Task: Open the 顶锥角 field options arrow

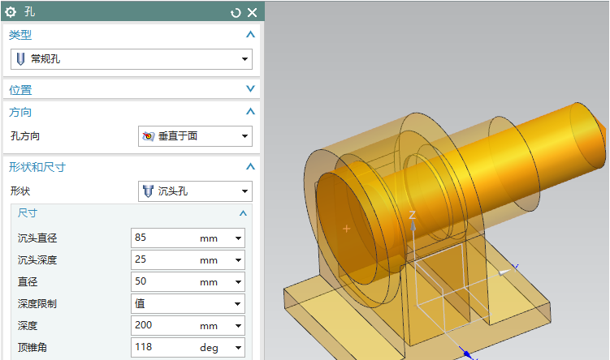Action: point(239,348)
